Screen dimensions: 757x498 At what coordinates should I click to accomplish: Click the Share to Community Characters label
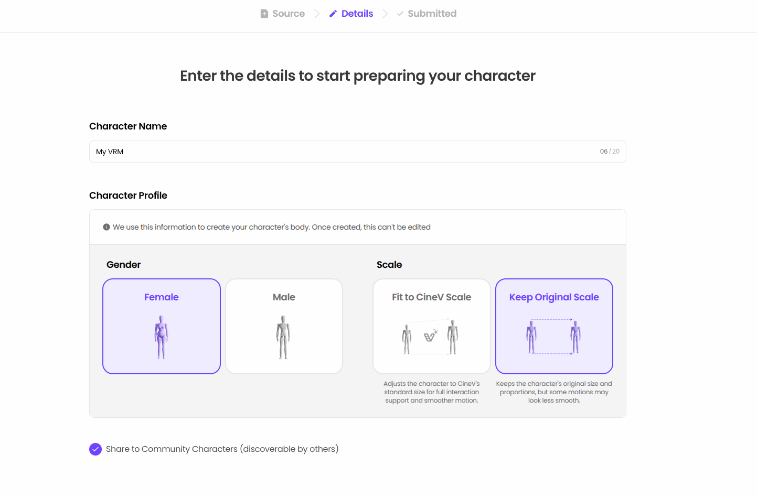(x=222, y=449)
